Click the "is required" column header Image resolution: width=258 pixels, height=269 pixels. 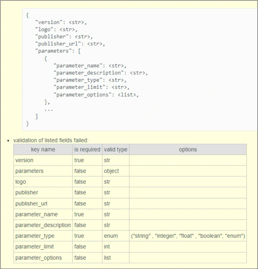click(x=87, y=149)
